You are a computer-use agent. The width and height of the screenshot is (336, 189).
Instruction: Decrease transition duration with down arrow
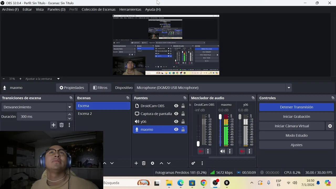point(69,118)
